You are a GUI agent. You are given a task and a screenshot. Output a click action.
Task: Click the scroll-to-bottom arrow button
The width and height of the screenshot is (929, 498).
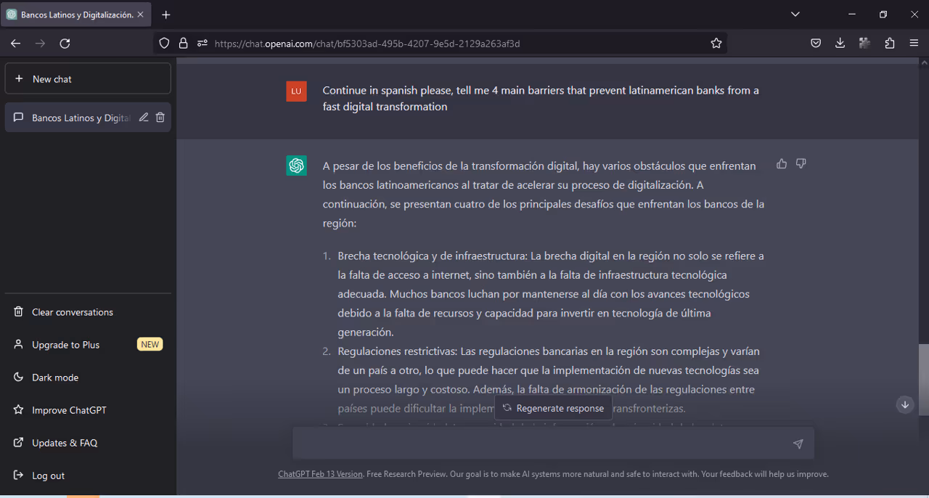tap(905, 404)
